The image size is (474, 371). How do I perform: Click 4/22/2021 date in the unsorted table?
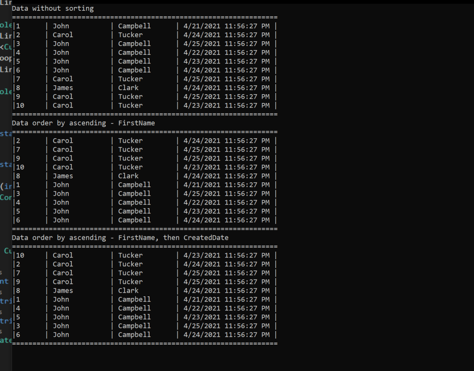coord(226,52)
